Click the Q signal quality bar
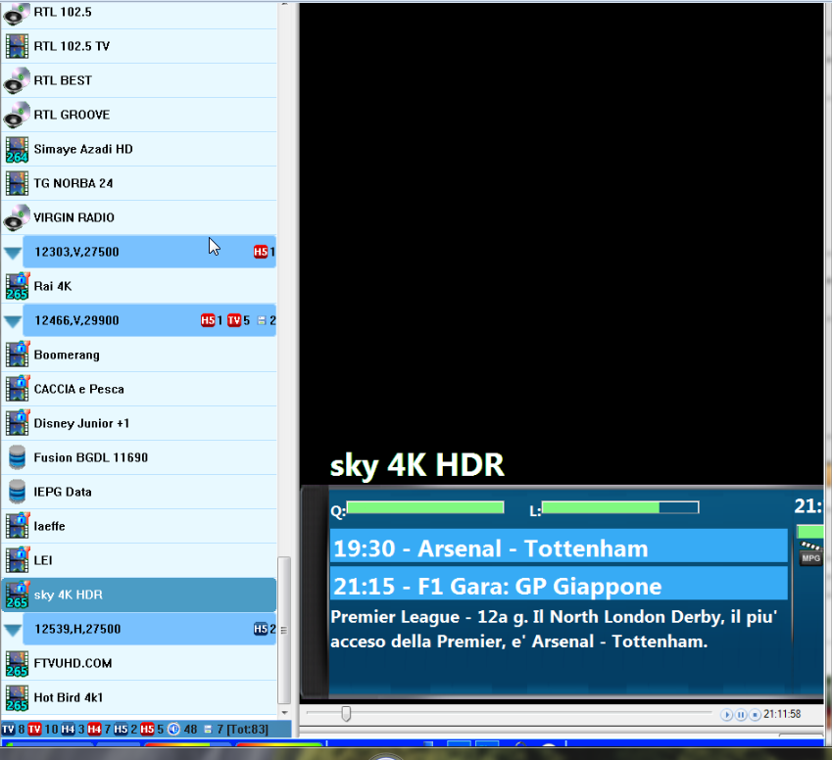 pos(425,507)
